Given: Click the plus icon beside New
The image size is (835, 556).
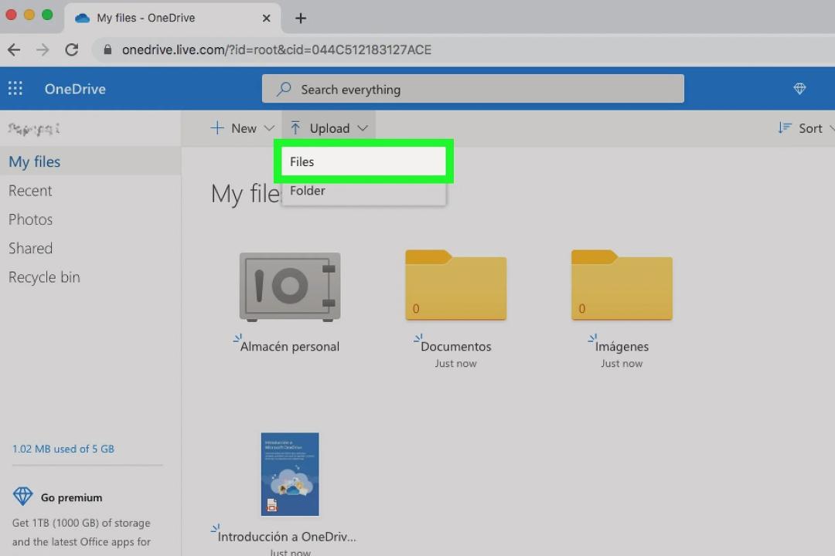Looking at the screenshot, I should click(216, 127).
